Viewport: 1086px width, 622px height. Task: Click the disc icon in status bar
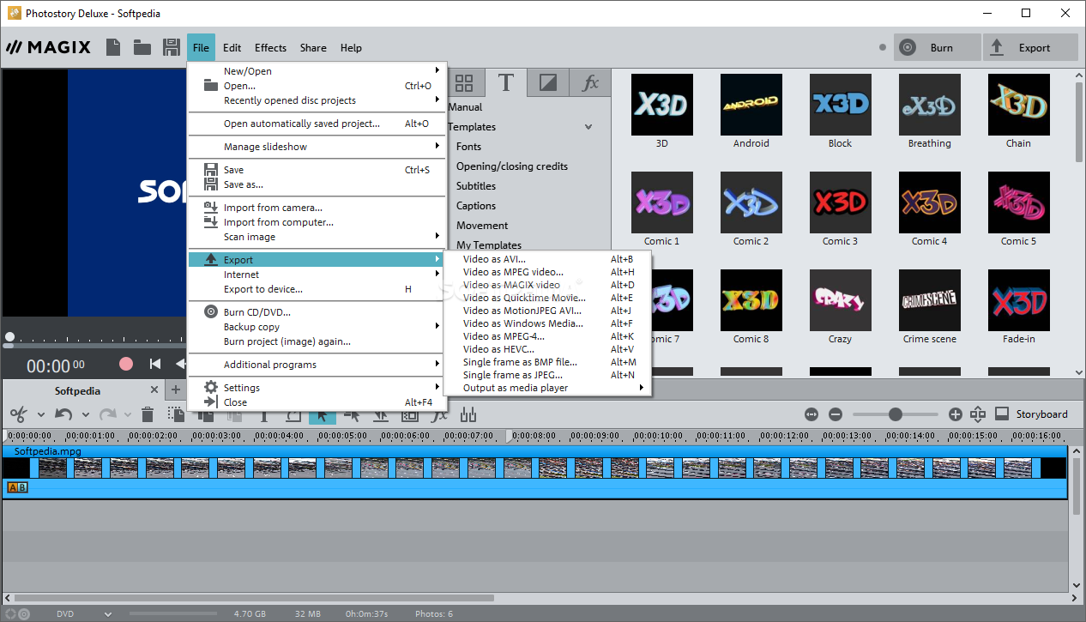(24, 614)
